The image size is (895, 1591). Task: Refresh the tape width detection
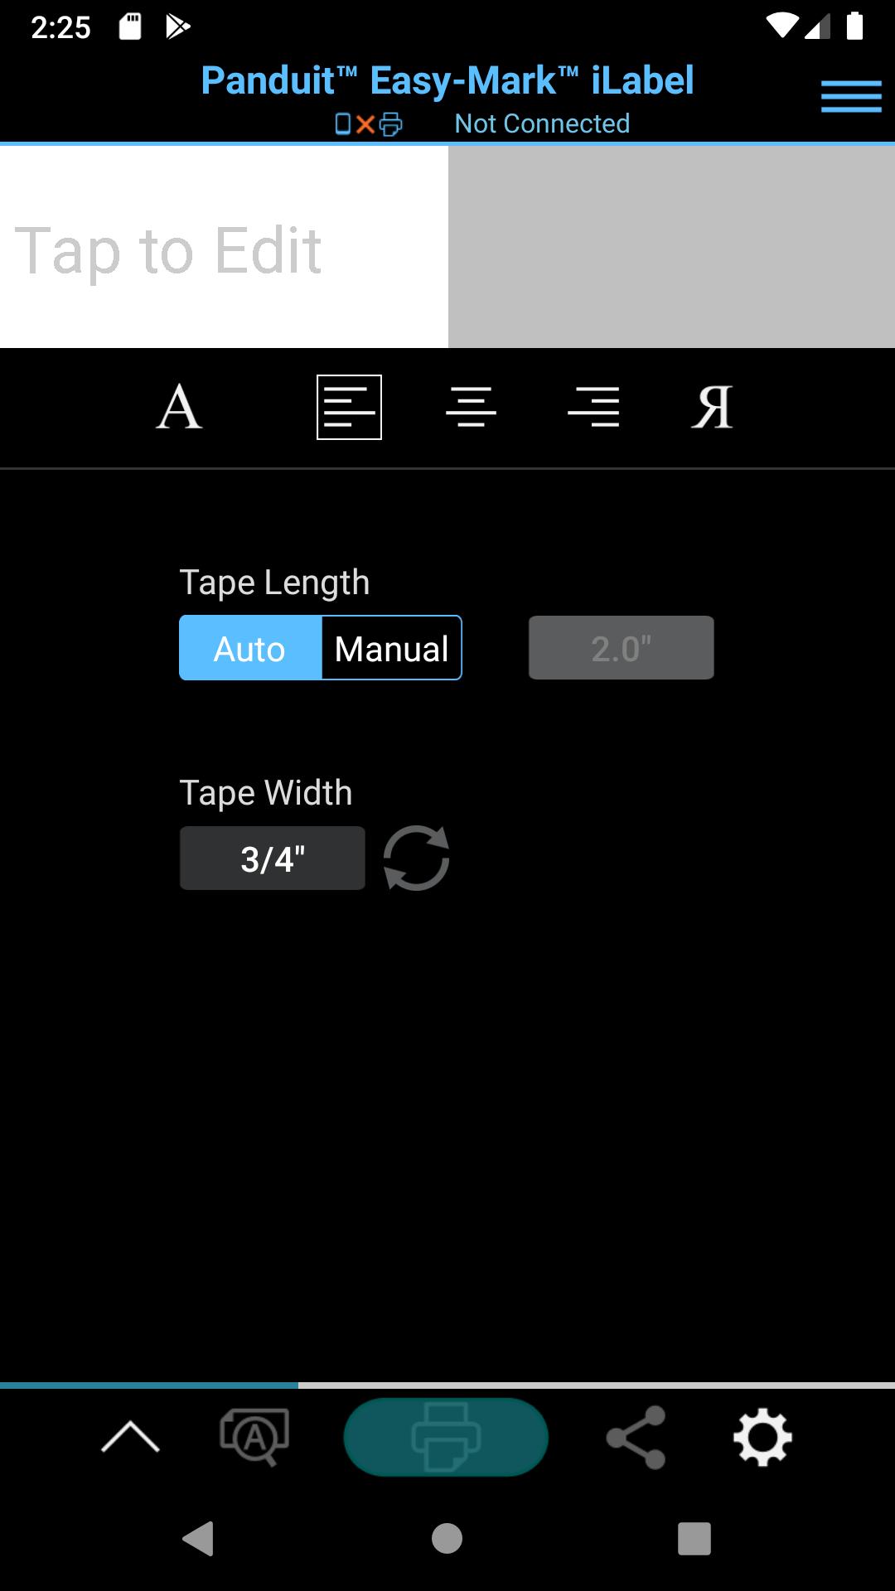click(x=417, y=858)
